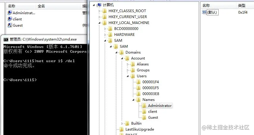
Task: Select the 000001F5 key label
Action: click(x=151, y=88)
